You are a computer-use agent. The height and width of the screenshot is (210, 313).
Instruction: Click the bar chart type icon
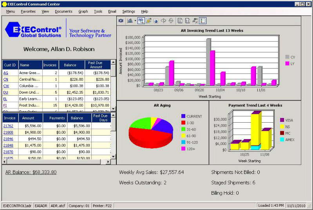[x=129, y=20]
